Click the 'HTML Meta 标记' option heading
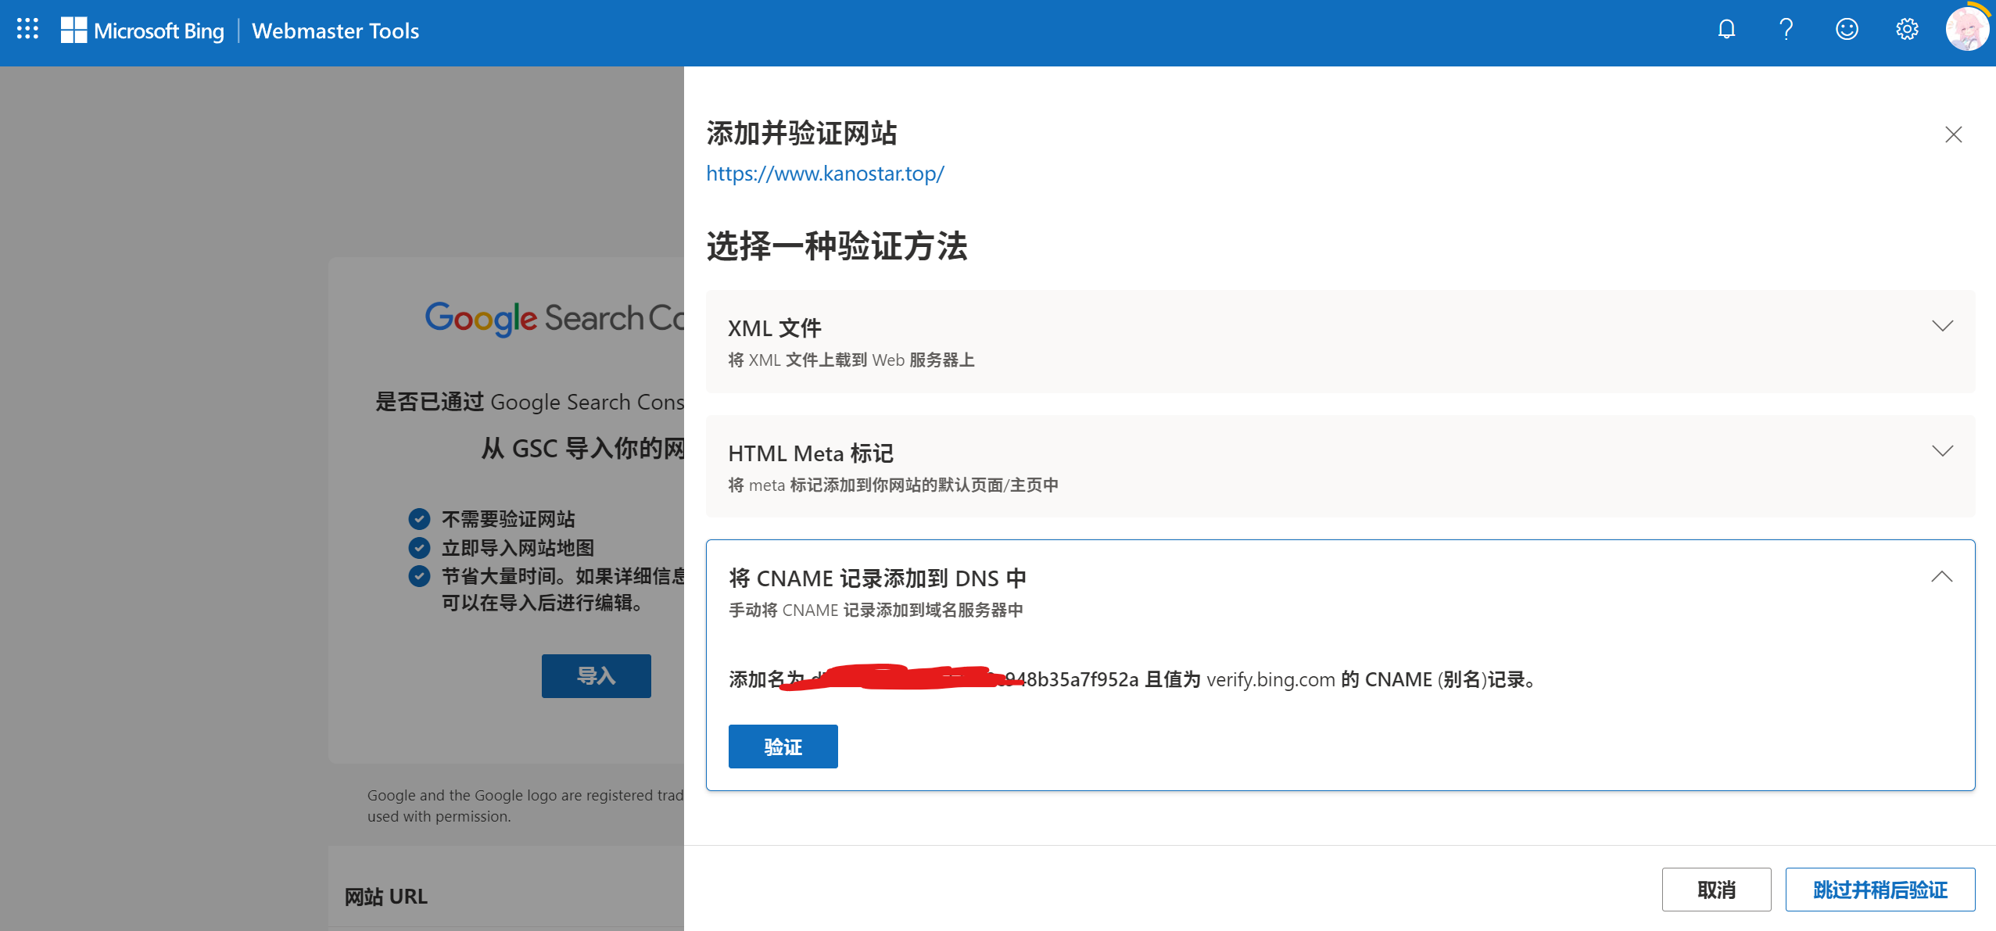 pyautogui.click(x=811, y=453)
